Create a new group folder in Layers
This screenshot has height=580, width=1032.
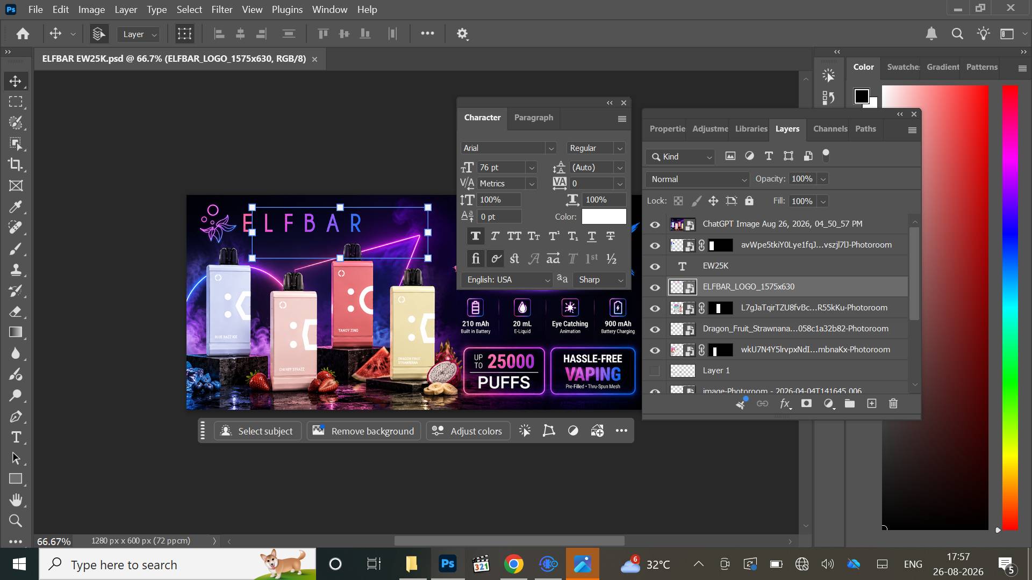850,403
